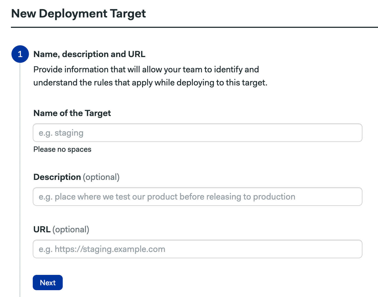
Task: Click the text line starting 'understand the rules'
Action: [x=150, y=82]
